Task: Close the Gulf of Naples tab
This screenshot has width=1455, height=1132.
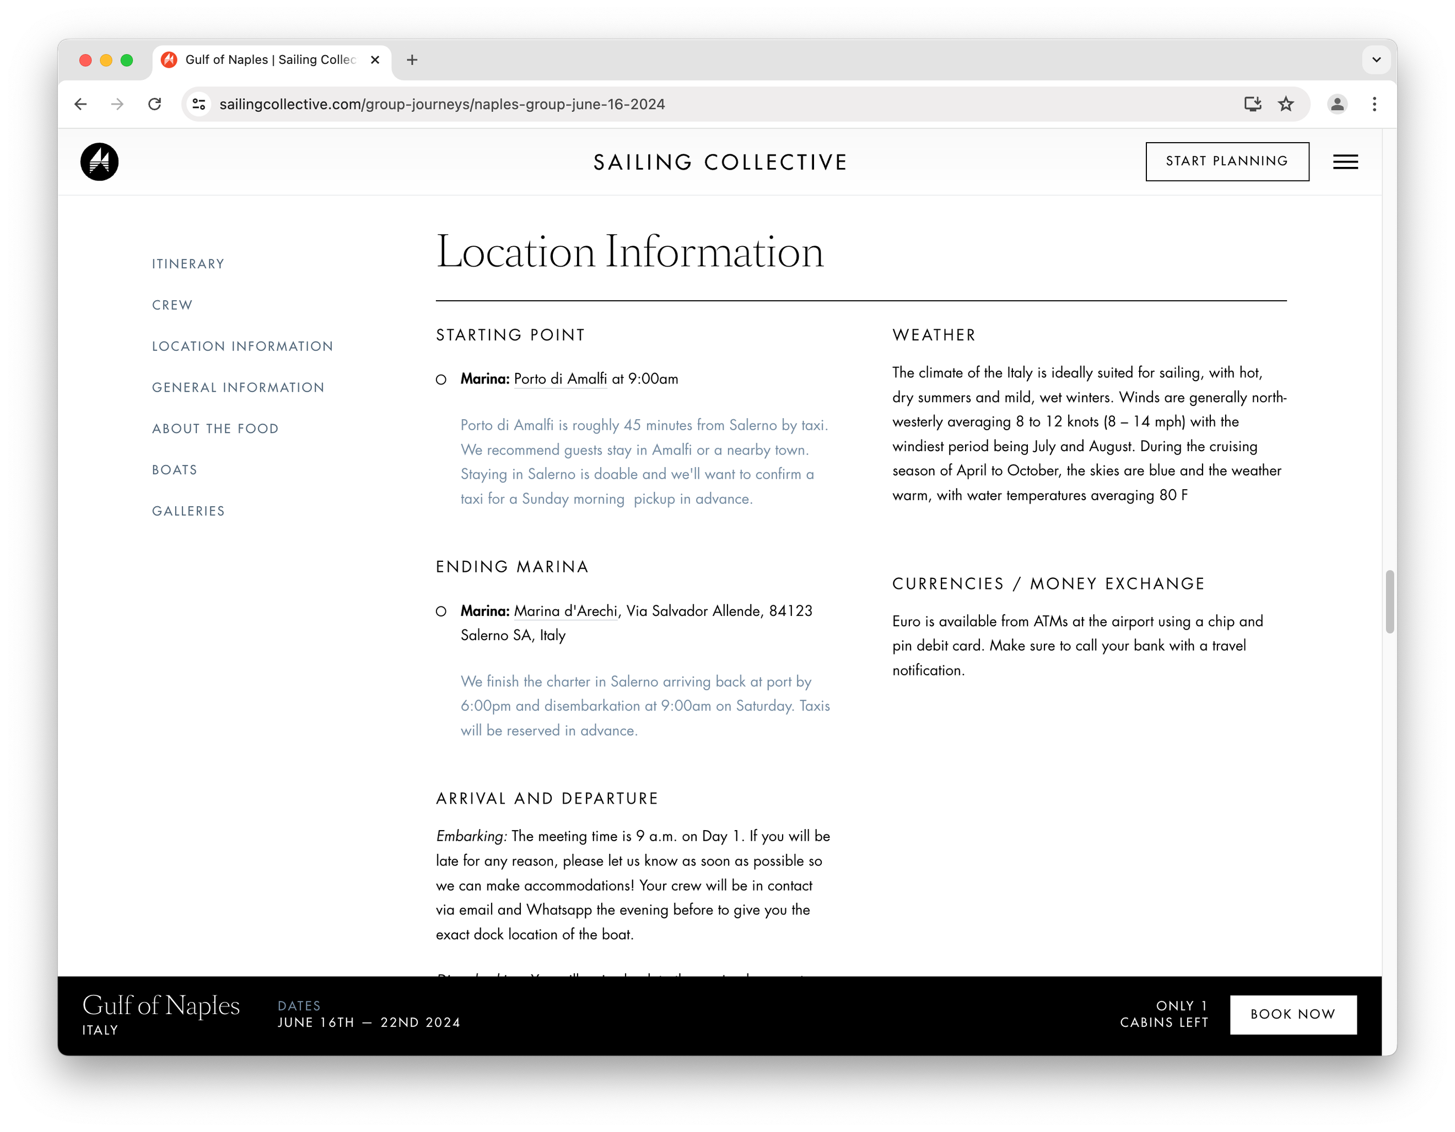Action: [375, 60]
